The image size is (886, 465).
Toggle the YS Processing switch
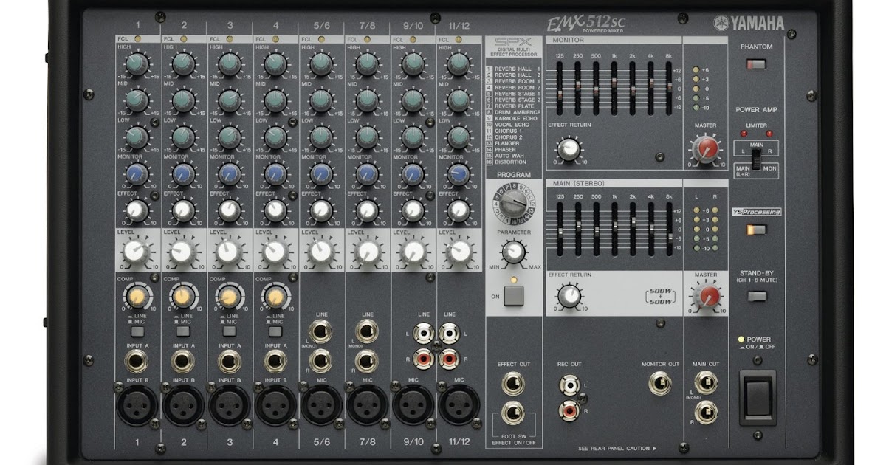(755, 229)
